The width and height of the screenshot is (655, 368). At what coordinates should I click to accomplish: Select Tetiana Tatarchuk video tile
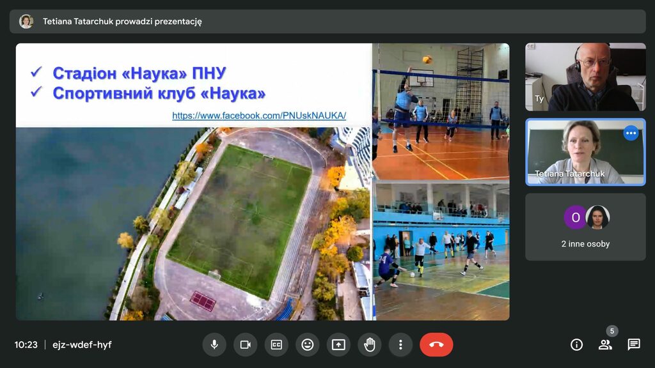pos(585,152)
